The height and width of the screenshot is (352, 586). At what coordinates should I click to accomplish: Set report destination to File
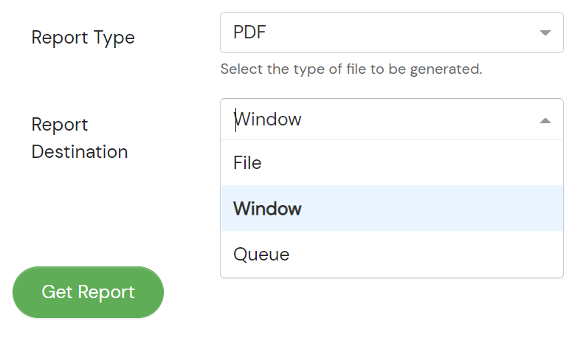click(392, 162)
